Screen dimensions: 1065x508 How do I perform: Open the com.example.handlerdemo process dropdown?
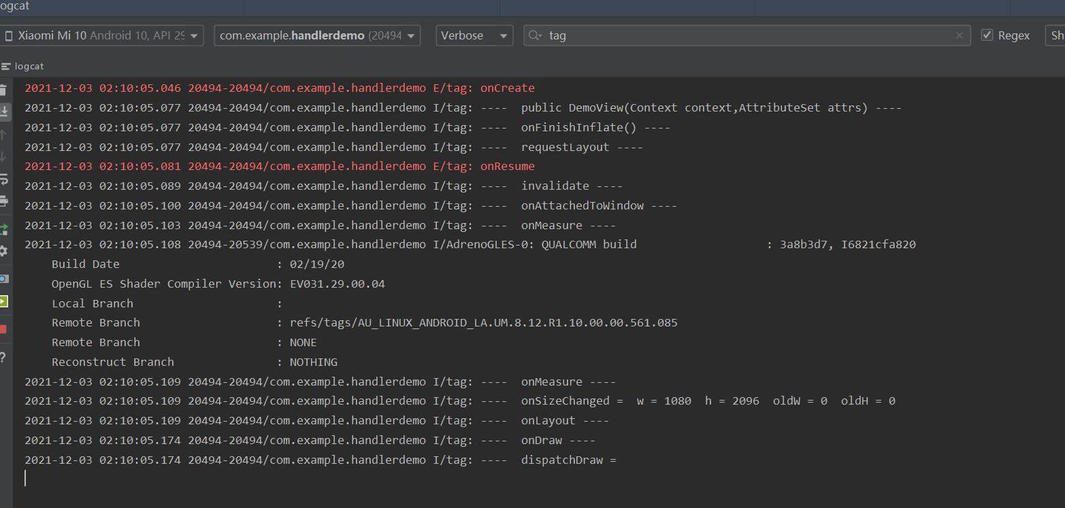click(317, 35)
